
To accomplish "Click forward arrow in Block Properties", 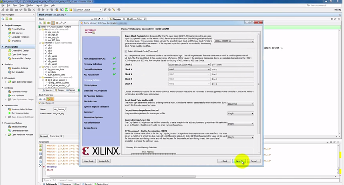I will click(x=44, y=99).
